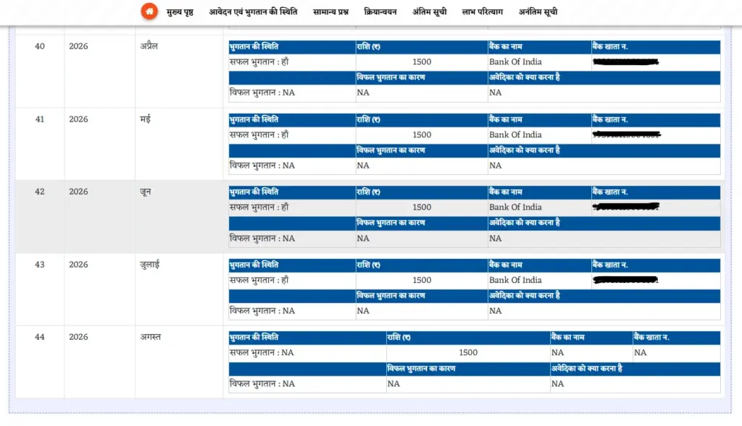Screen dimensions: 742x426
Task: Click Bank Of India in अप्रैल row
Action: click(x=515, y=62)
